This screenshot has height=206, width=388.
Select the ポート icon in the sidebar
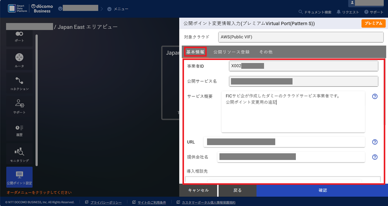point(19,36)
